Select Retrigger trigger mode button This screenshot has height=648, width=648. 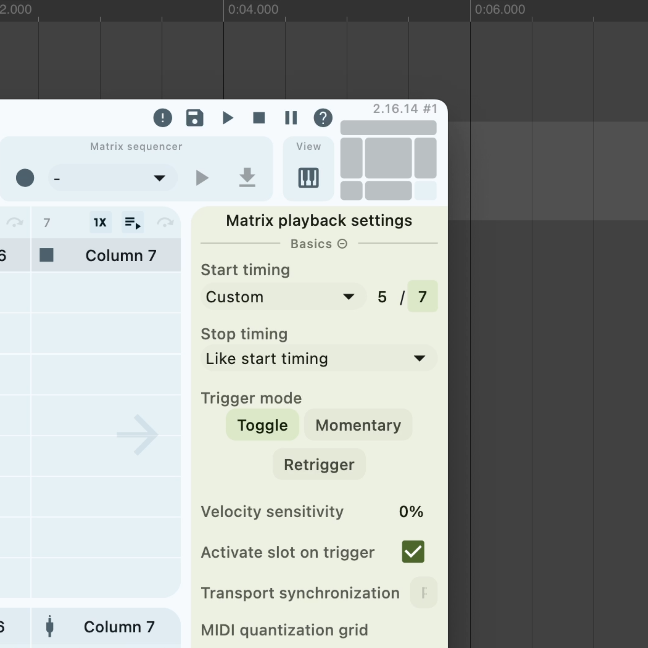pyautogui.click(x=319, y=465)
